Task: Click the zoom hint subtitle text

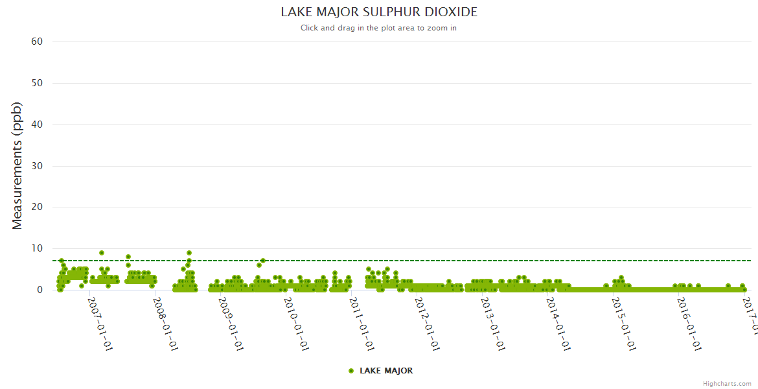Action: pyautogui.click(x=378, y=28)
